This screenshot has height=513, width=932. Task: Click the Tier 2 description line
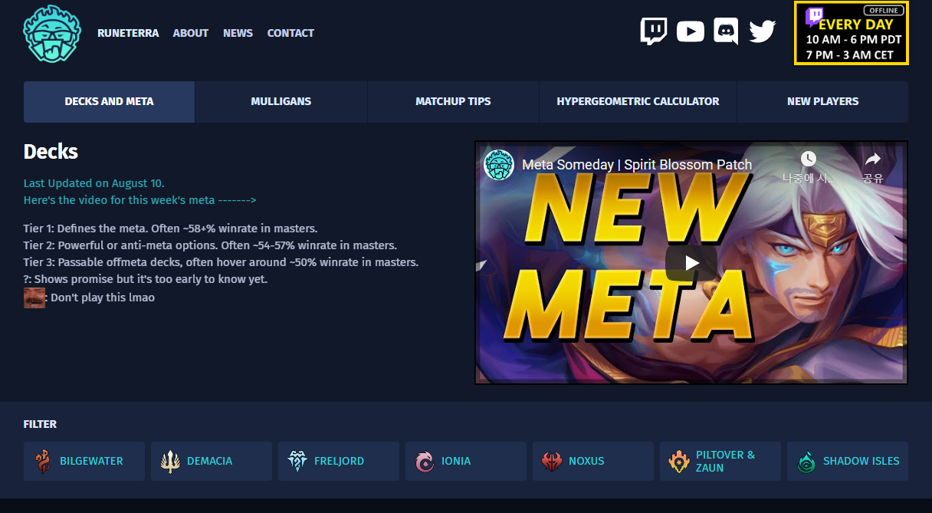tap(210, 245)
